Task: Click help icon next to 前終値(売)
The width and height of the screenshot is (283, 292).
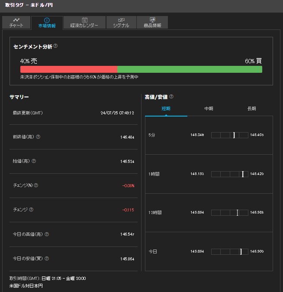Action: [x=38, y=137]
